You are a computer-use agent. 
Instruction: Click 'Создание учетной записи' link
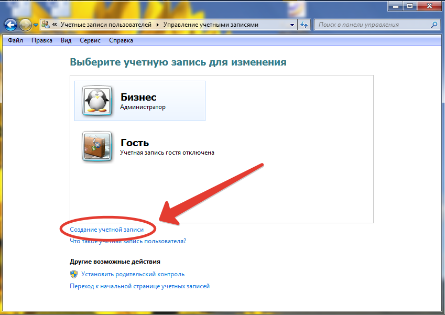(x=107, y=230)
